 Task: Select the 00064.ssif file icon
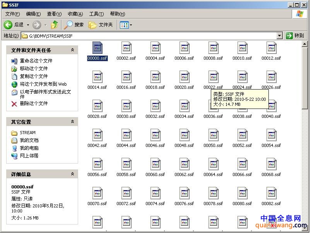(x=214, y=164)
